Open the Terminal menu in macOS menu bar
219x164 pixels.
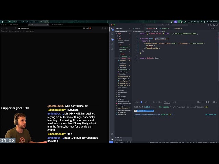pos(37,22)
